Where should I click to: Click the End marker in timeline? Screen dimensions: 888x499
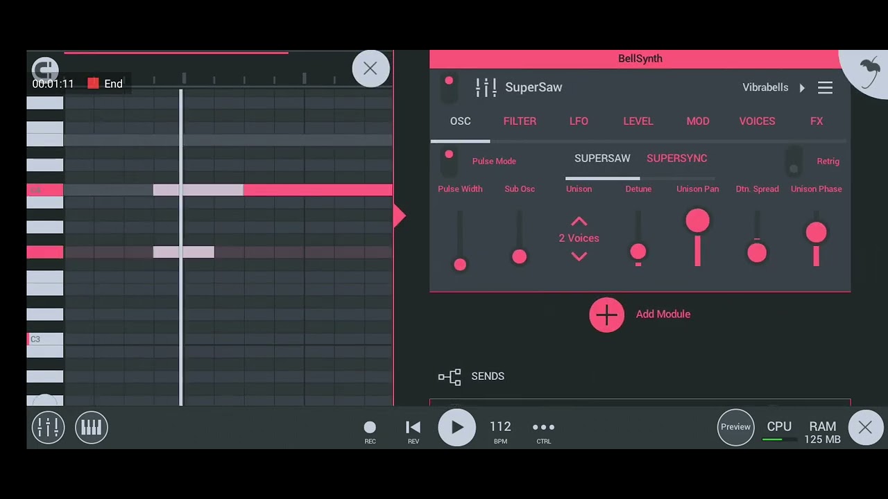coord(105,84)
